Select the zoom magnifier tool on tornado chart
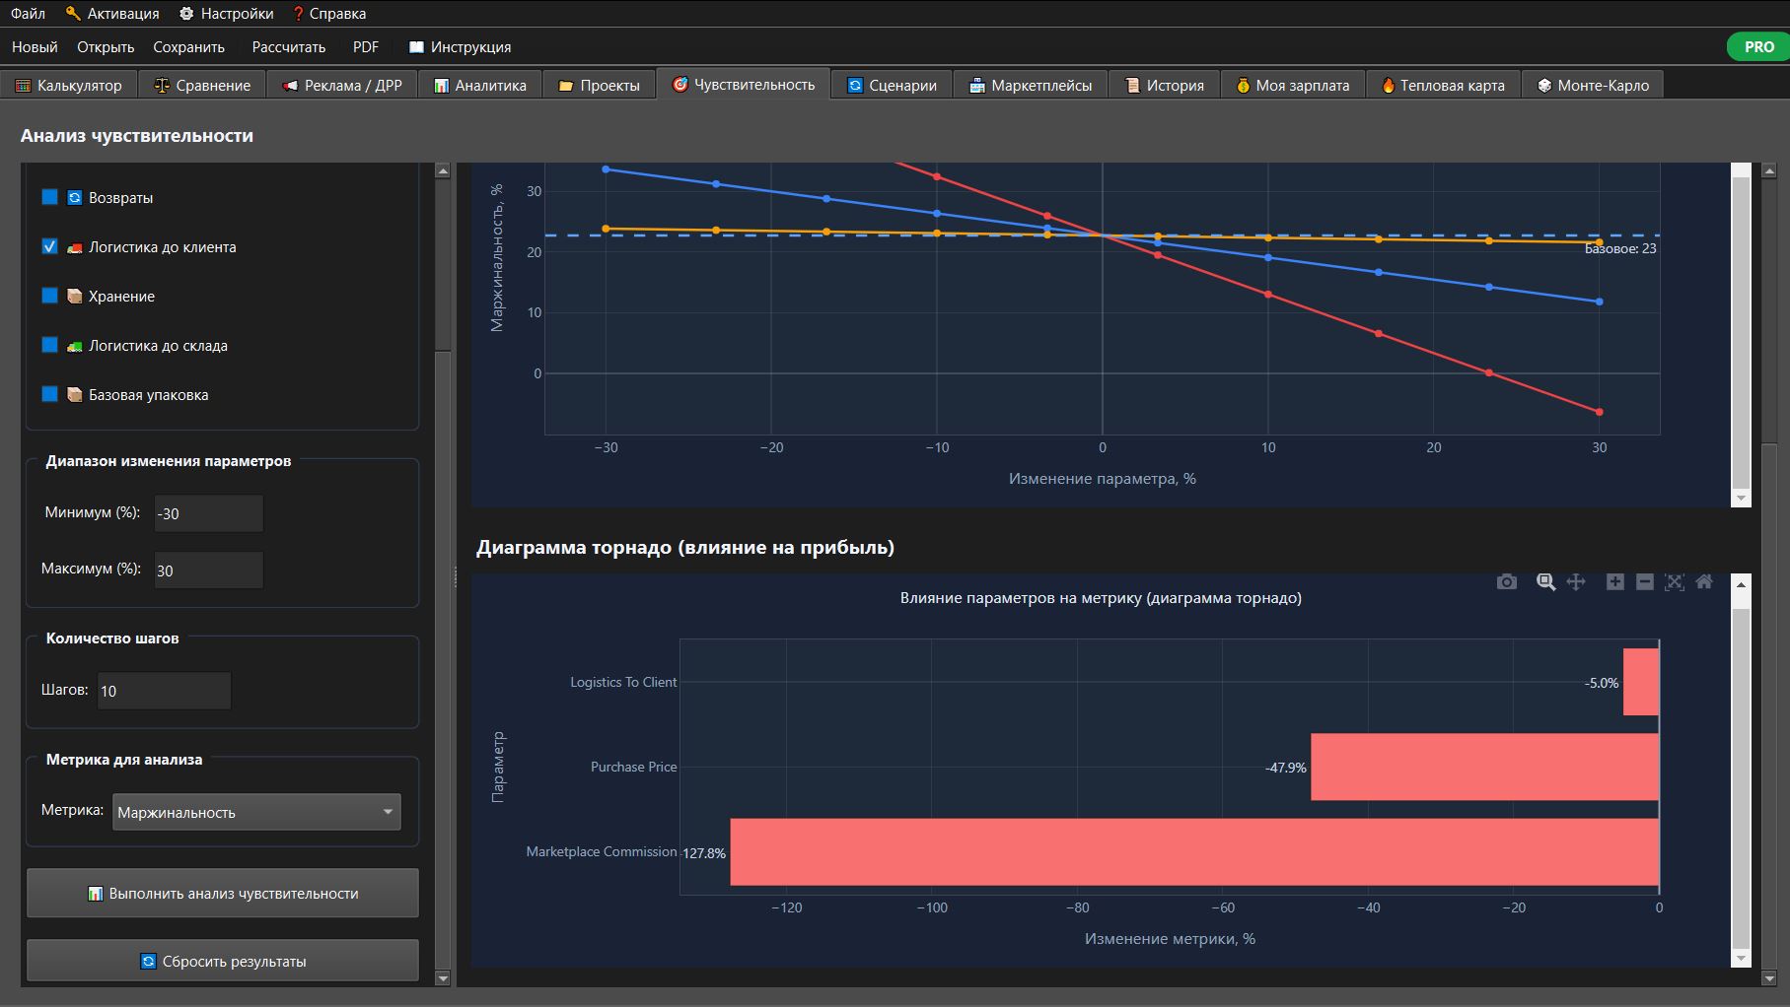1790x1007 pixels. [1545, 582]
